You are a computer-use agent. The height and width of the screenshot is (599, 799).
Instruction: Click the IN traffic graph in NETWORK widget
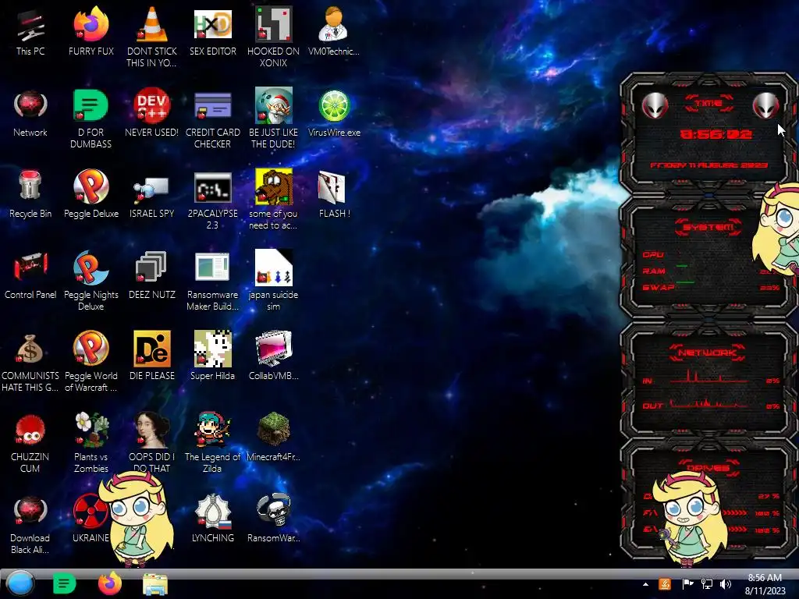(708, 377)
